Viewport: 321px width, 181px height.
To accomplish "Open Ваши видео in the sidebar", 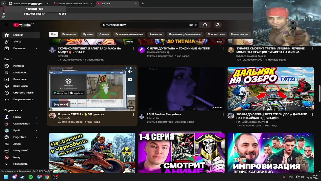I will tap(21, 79).
